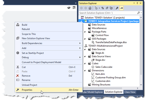Image resolution: width=146 pixels, height=103 pixels.
Task: Click the Home icon in Solution Explorer toolbar
Action: pos(90,8)
